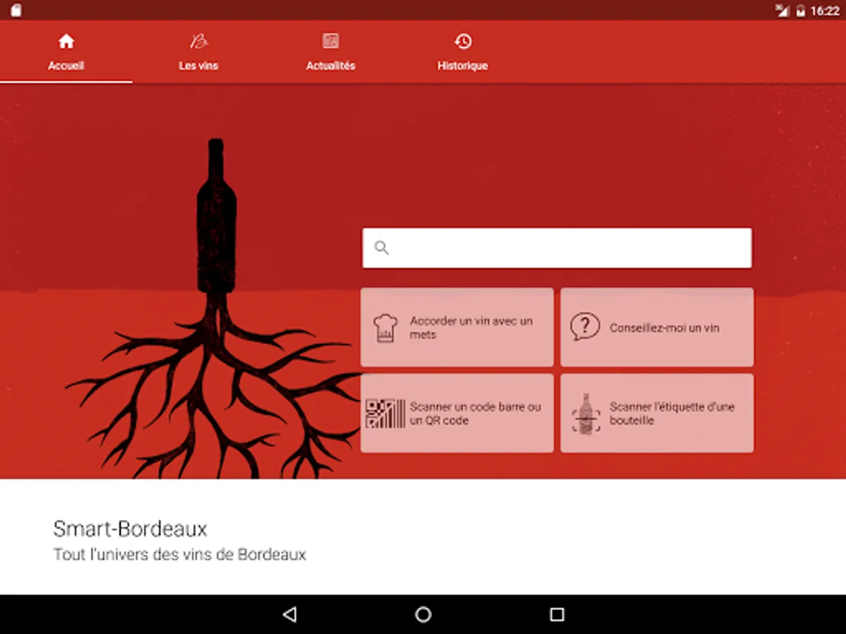The image size is (846, 634).
Task: Open the Accueil tab label
Action: click(x=66, y=66)
